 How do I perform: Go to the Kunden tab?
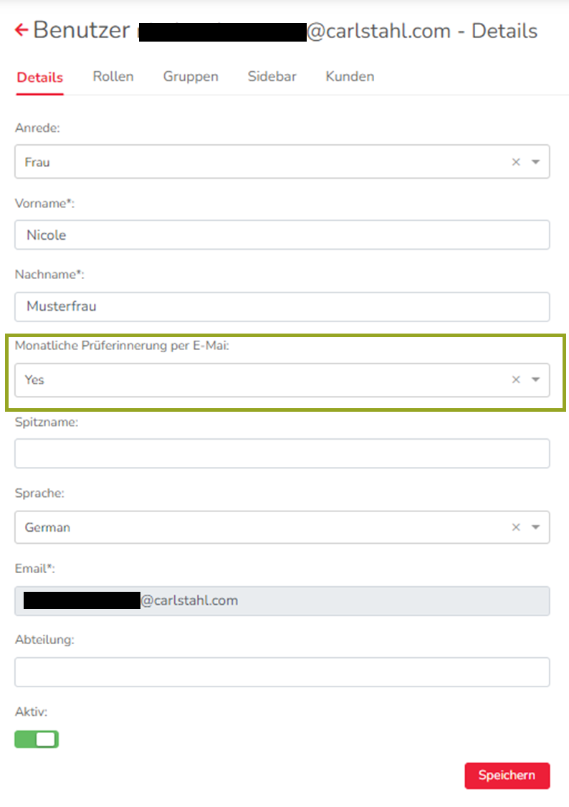(x=350, y=76)
